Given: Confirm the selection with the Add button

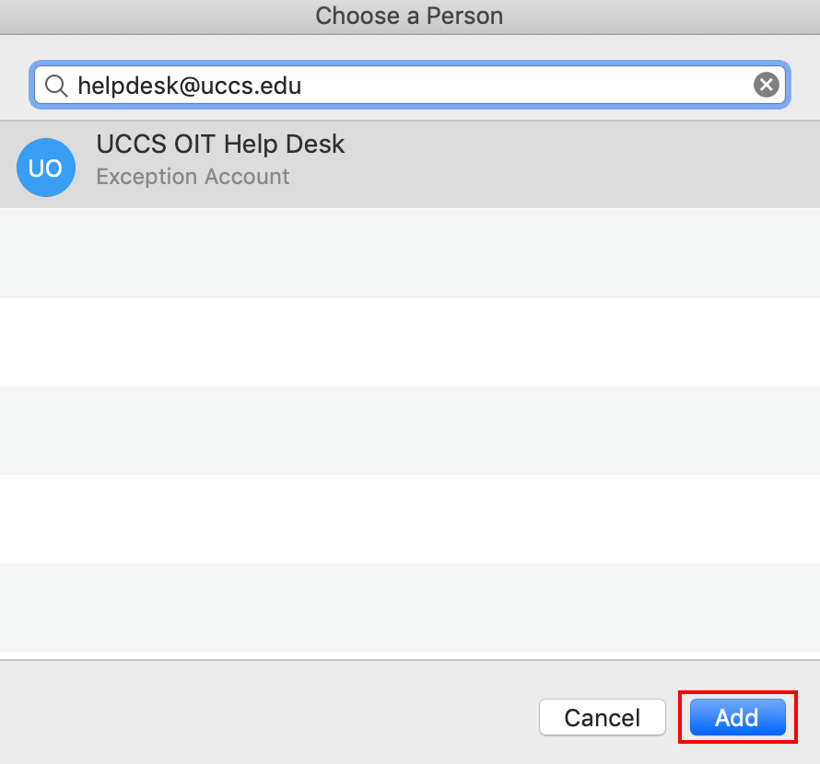Looking at the screenshot, I should 737,717.
